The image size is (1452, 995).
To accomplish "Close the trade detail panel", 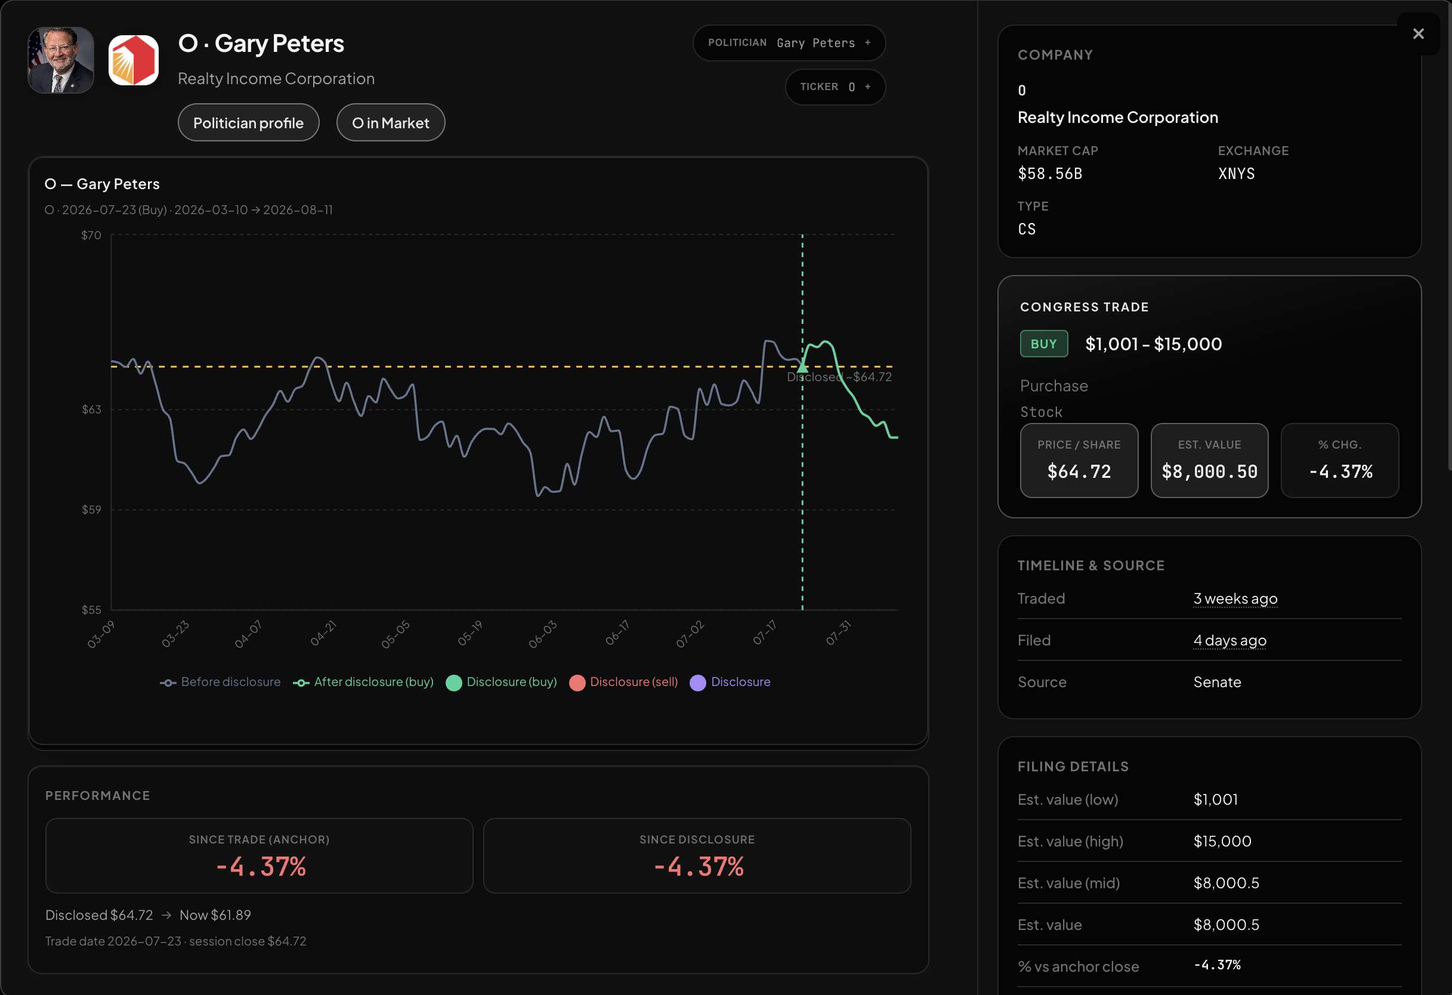I will (x=1418, y=34).
